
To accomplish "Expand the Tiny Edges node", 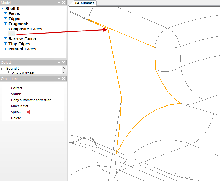I will [5, 44].
